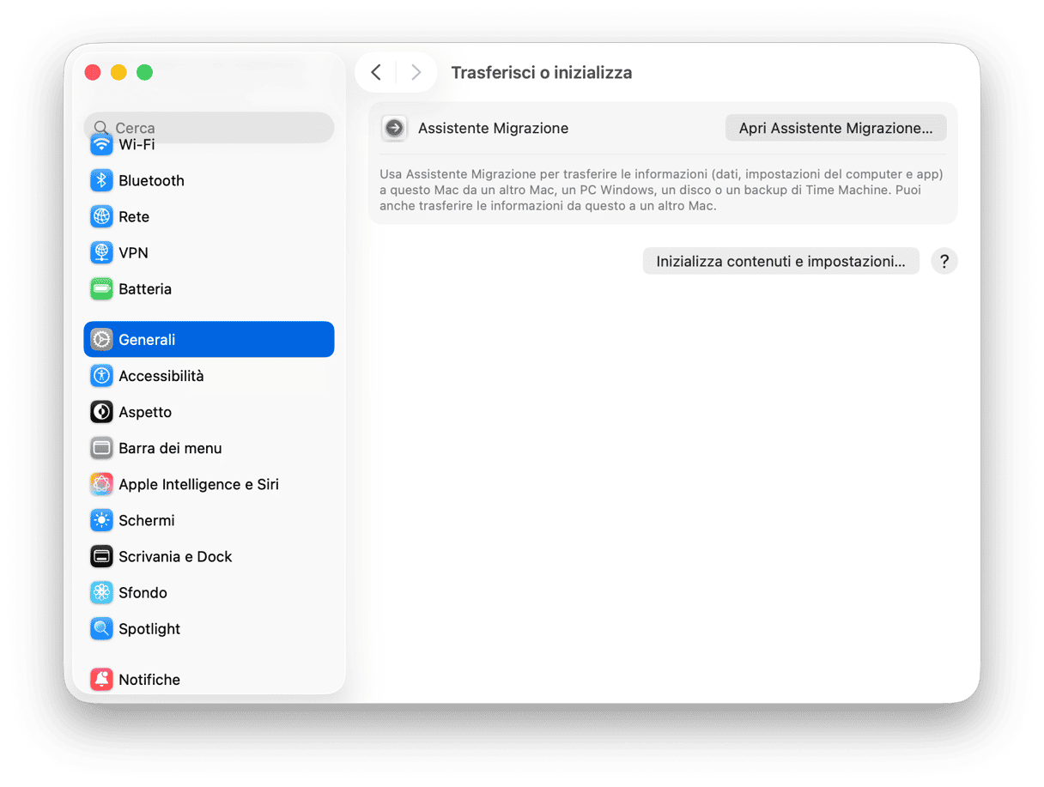Click the Apple Intelligence e Siri icon

[101, 484]
